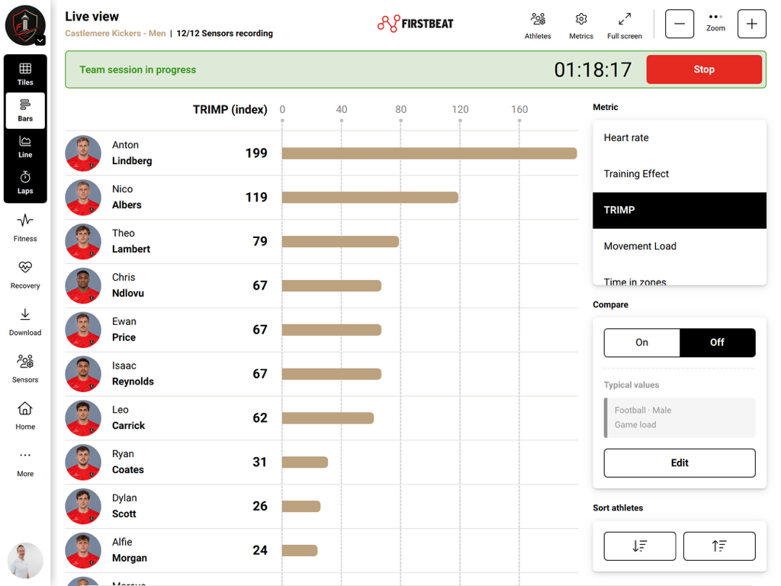The image size is (781, 586).
Task: Click Ryan Coates' TRIMP bar
Action: coord(305,462)
